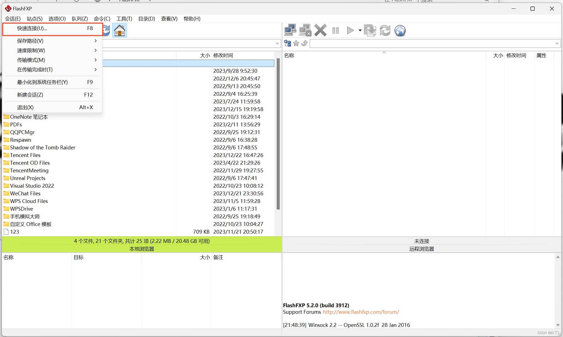
Task: Open the 站点(S) menu
Action: [35, 19]
